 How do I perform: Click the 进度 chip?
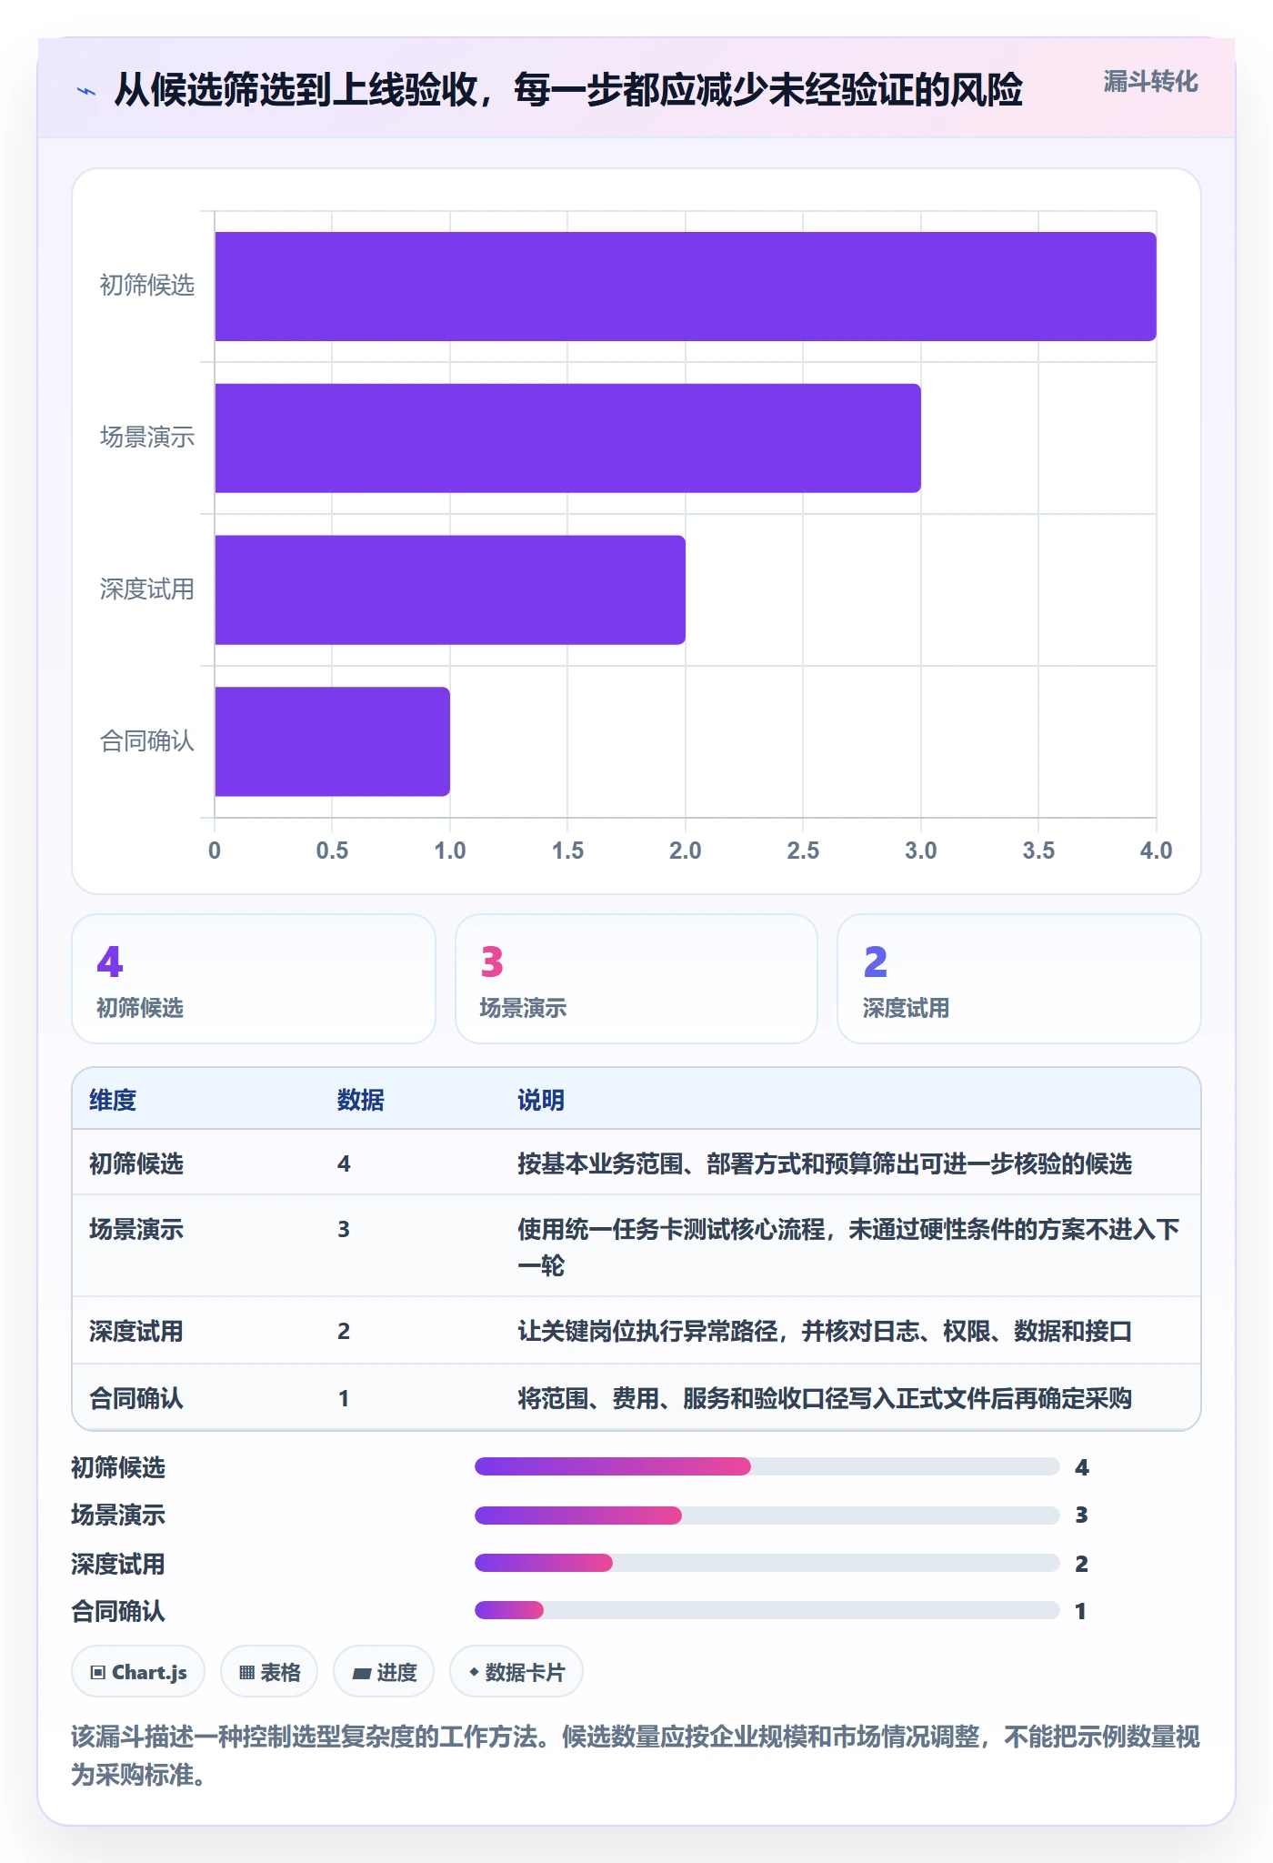384,1672
